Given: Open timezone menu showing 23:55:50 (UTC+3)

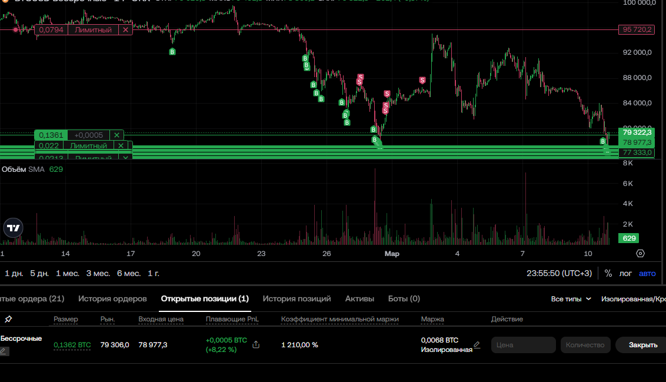Looking at the screenshot, I should [559, 274].
